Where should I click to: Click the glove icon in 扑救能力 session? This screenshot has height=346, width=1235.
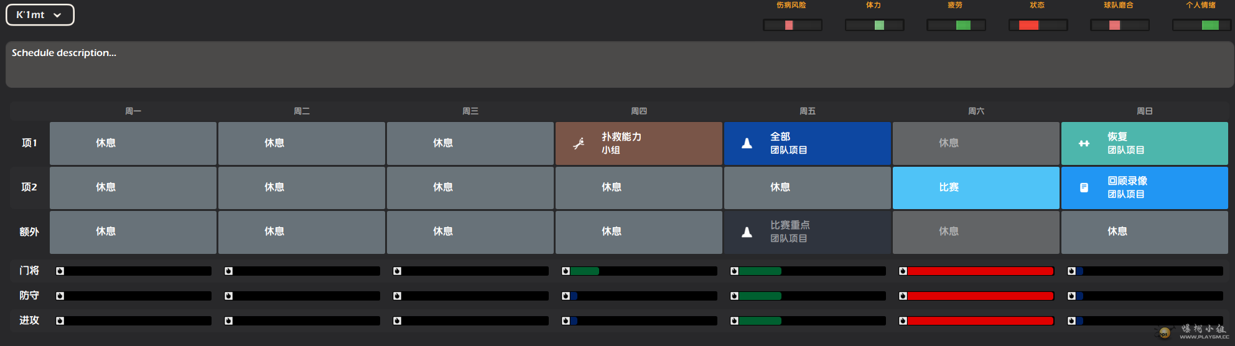point(579,144)
